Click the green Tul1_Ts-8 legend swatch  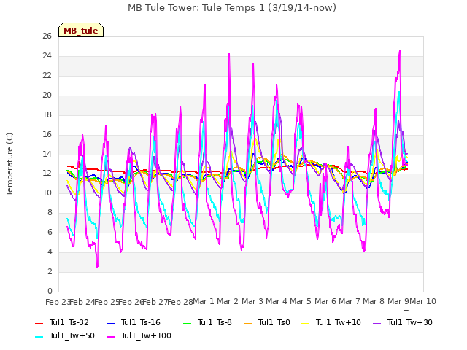click(187, 324)
